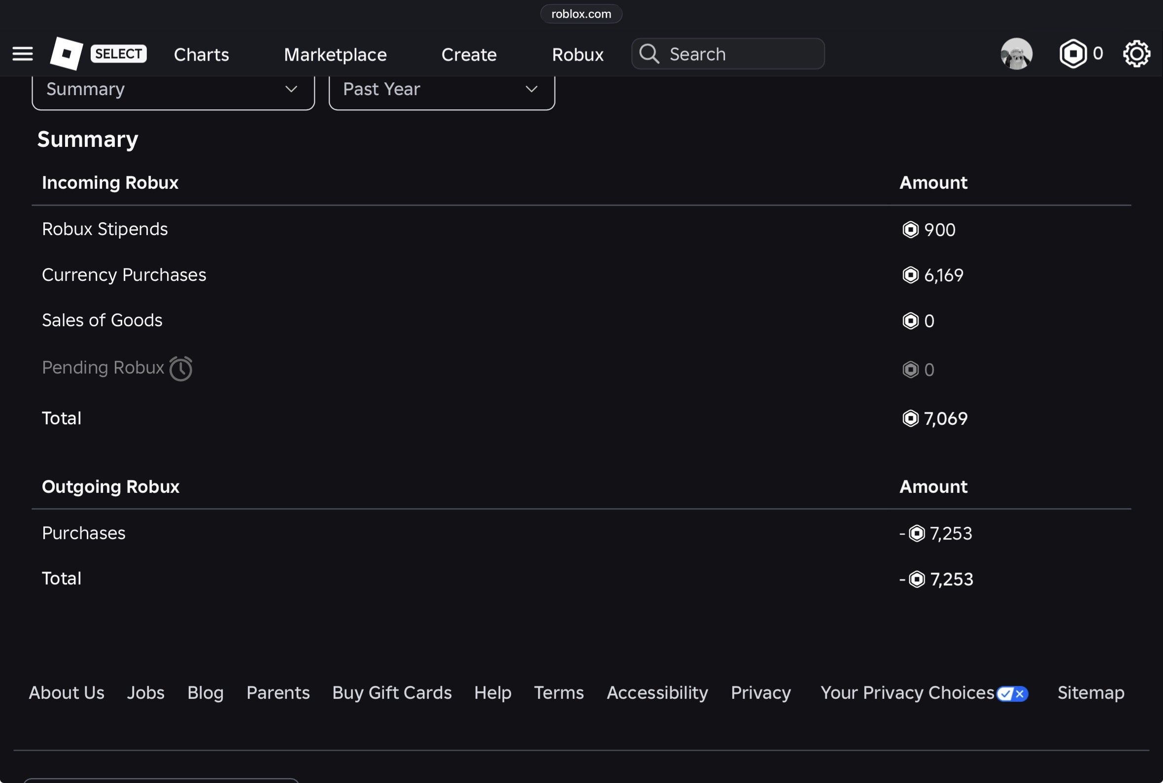This screenshot has height=783, width=1163.
Task: Click the Pending Robux clock icon
Action: click(x=181, y=369)
